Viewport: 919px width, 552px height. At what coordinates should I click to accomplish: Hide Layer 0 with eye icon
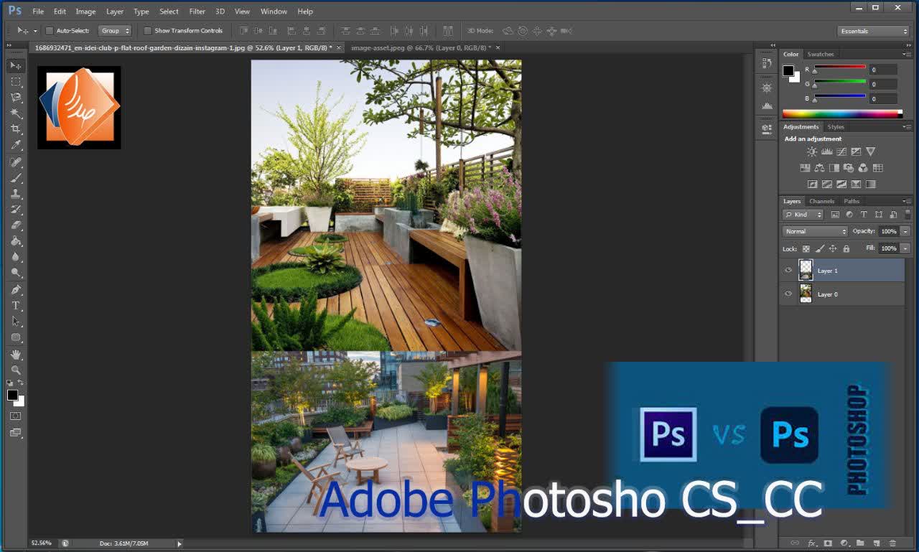(x=788, y=294)
